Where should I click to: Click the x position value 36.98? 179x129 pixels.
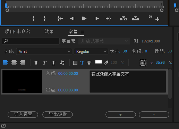(x=160, y=62)
